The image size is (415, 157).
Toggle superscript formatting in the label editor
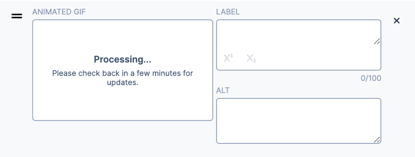click(228, 58)
